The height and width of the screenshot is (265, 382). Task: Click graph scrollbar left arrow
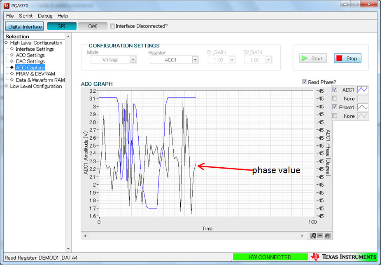click(x=85, y=236)
